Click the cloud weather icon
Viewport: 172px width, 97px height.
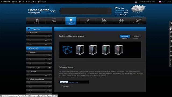click(138, 9)
